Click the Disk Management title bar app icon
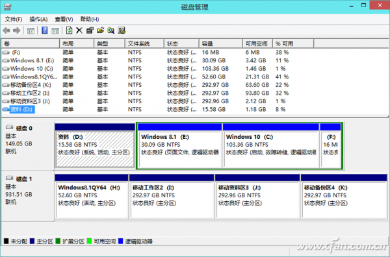The width and height of the screenshot is (390, 257). [x=8, y=6]
